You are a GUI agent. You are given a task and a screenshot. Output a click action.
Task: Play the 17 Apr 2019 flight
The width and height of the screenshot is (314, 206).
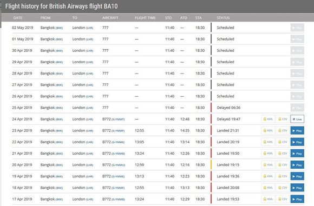pyautogui.click(x=297, y=199)
